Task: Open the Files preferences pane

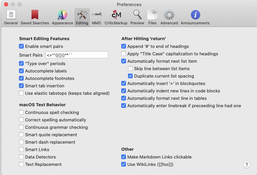Action: coord(152,17)
